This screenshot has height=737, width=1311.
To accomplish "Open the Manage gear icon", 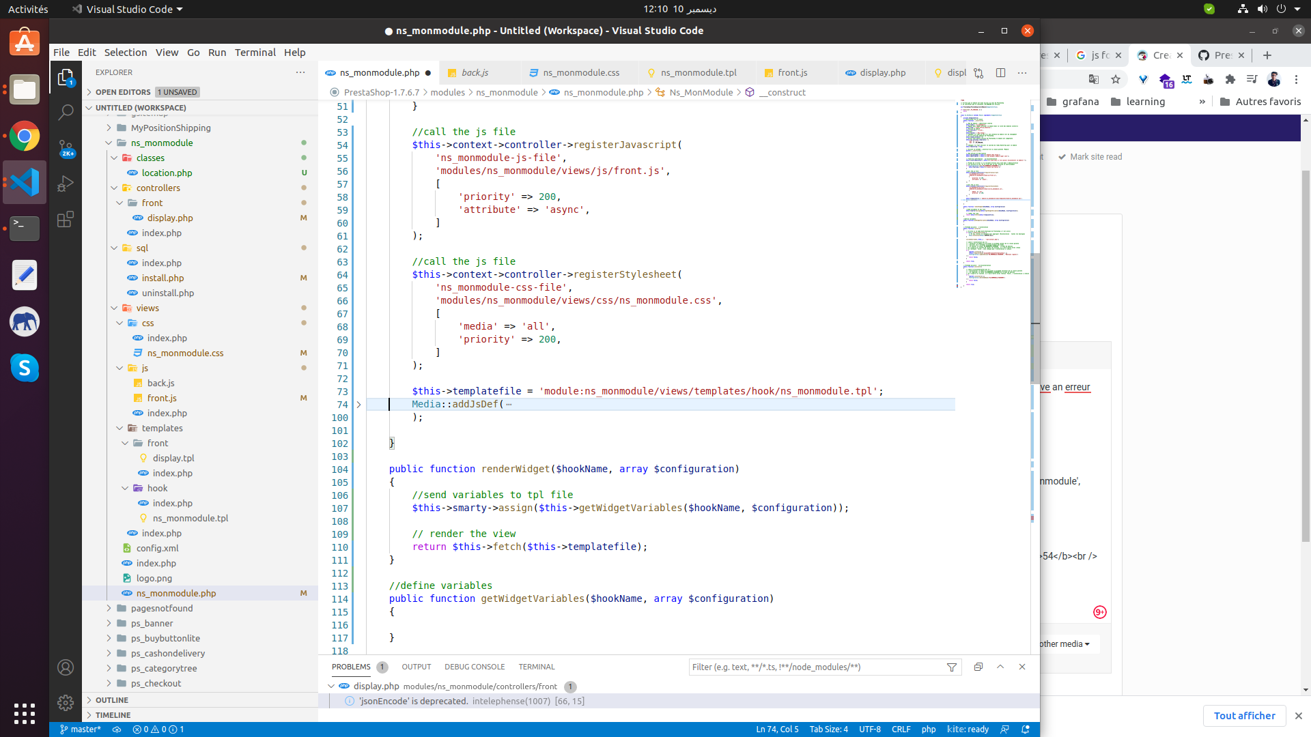I will click(66, 702).
